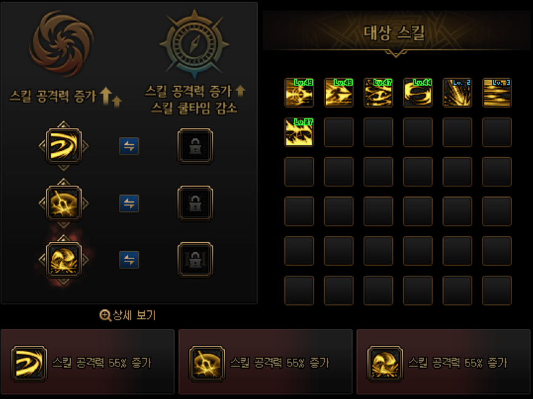Click the locked slot III padlock

(x=195, y=260)
